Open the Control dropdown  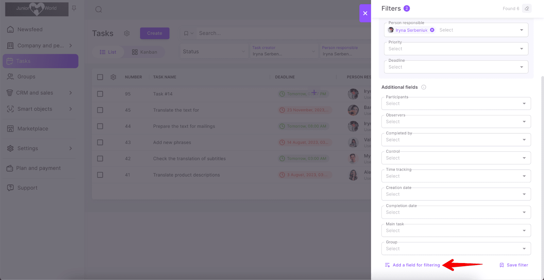pyautogui.click(x=456, y=158)
